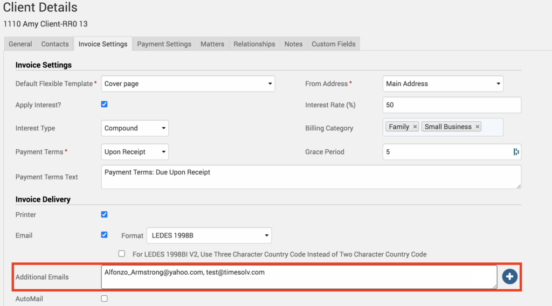Change the From Address dropdown
This screenshot has height=306, width=552.
tap(443, 84)
